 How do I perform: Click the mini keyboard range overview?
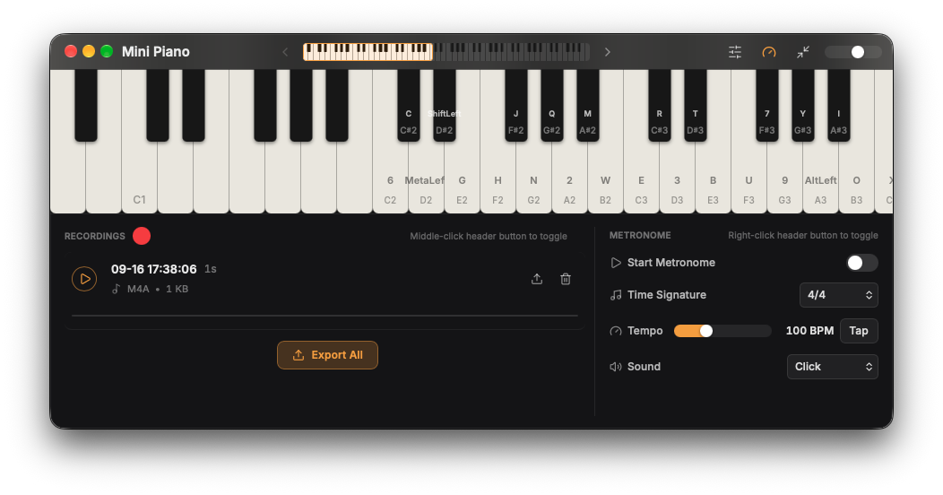(446, 52)
